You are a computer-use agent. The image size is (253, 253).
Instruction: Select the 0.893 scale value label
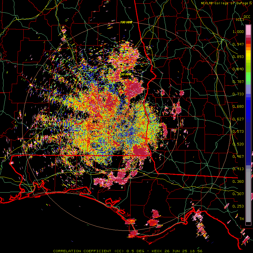(x=238, y=57)
